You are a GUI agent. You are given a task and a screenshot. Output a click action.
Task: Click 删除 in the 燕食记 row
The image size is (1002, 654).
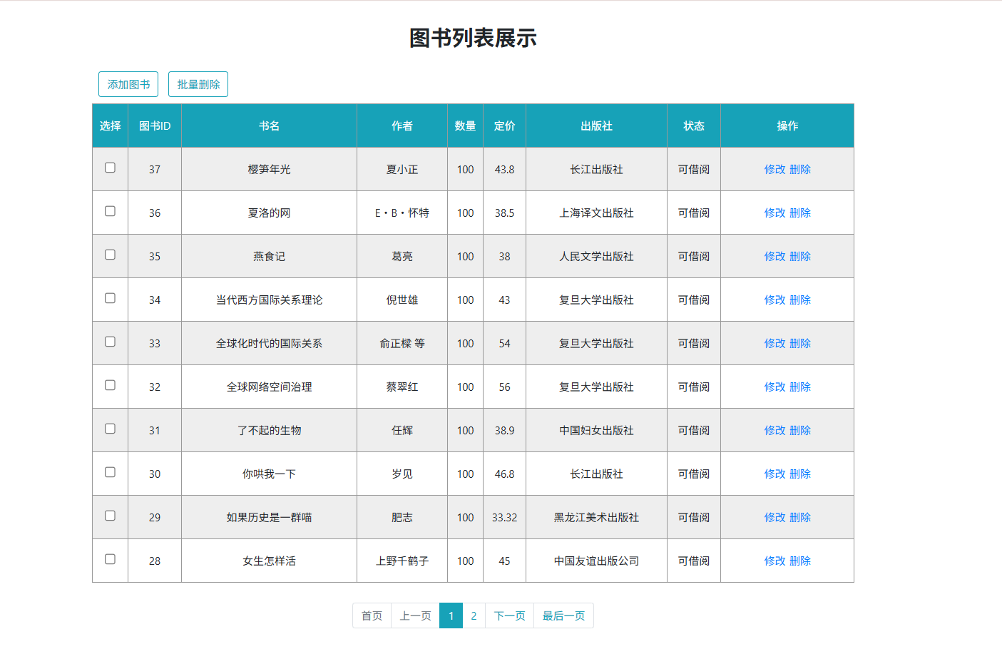[800, 256]
